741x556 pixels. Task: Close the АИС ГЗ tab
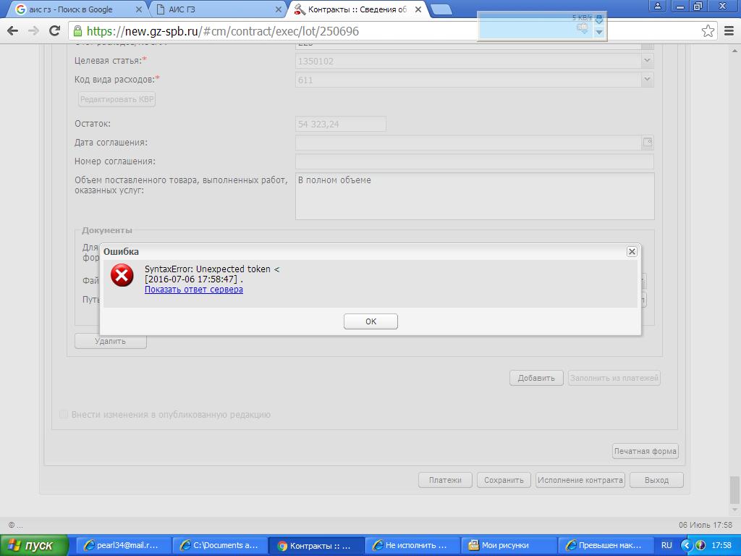click(279, 9)
